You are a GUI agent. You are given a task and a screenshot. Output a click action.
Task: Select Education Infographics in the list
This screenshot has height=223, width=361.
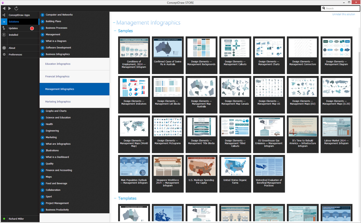[x=74, y=64]
